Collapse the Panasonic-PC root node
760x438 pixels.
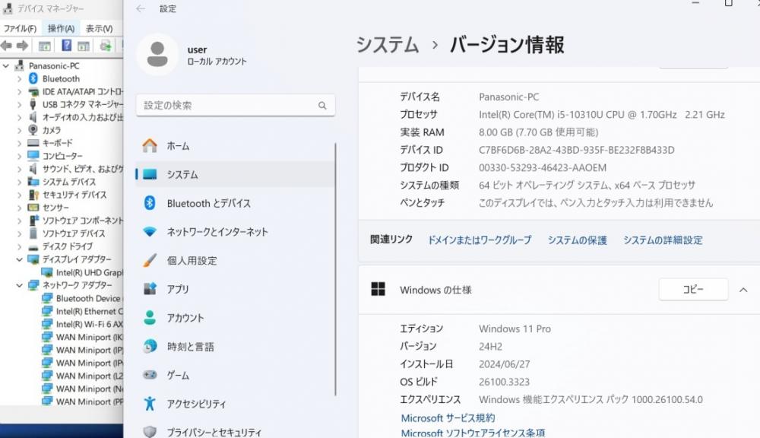point(6,65)
